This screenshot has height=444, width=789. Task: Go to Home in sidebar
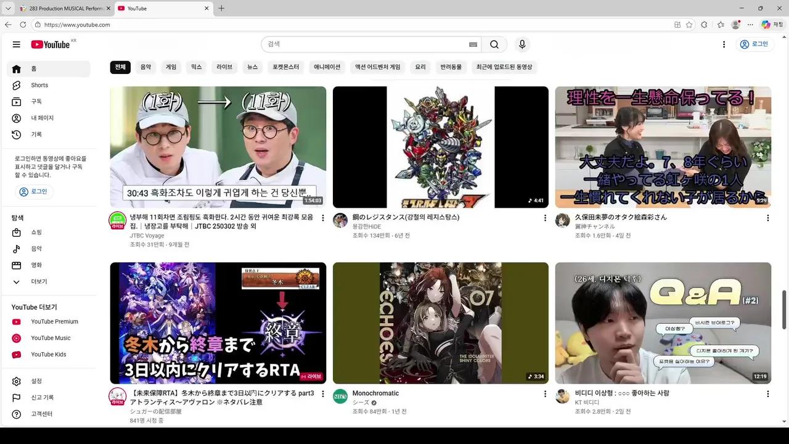point(49,69)
